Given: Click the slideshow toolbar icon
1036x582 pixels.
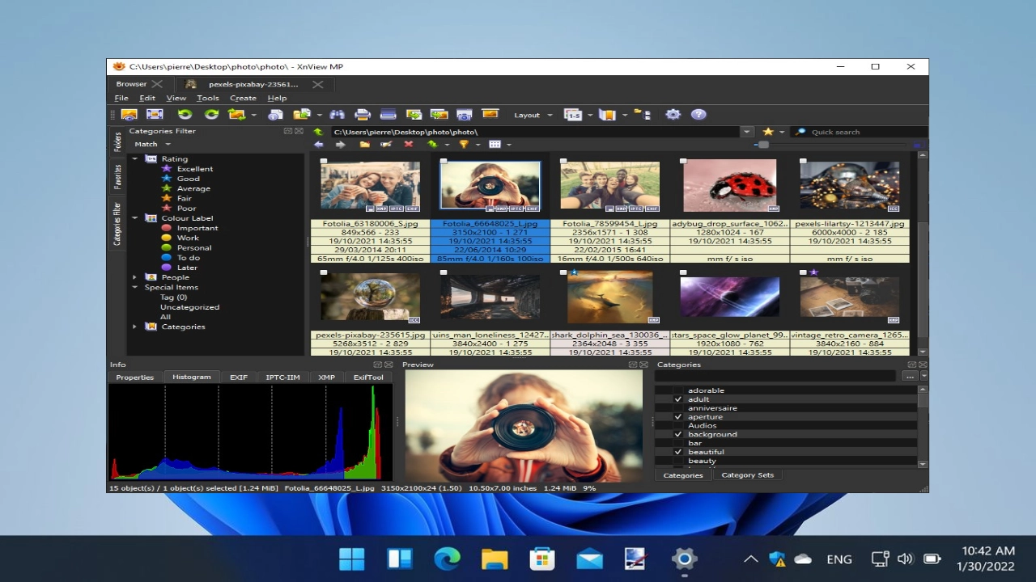Looking at the screenshot, I should (x=490, y=115).
